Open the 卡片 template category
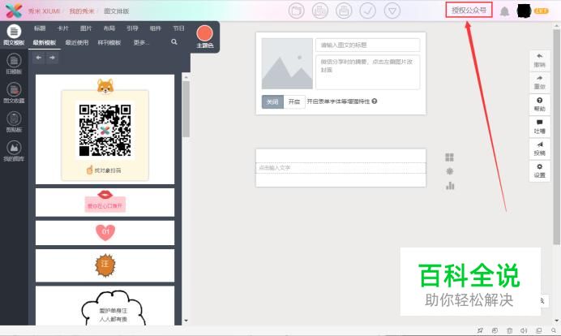 (x=62, y=28)
